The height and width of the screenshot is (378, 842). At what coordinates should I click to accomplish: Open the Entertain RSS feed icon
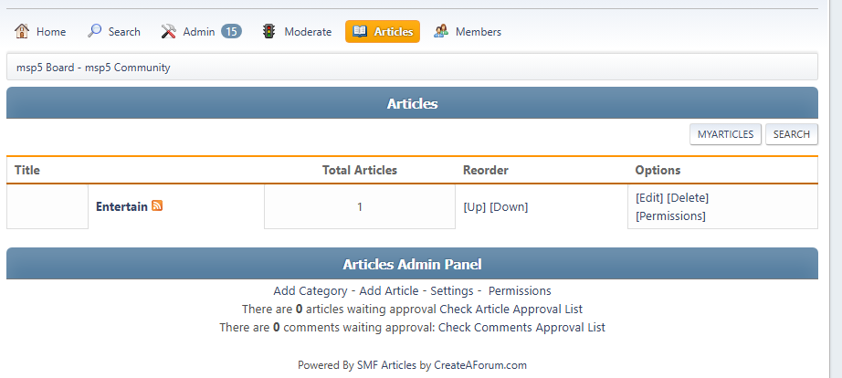(157, 206)
